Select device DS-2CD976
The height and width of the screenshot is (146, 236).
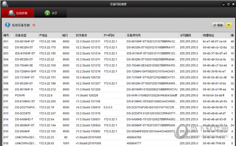pos(22,113)
